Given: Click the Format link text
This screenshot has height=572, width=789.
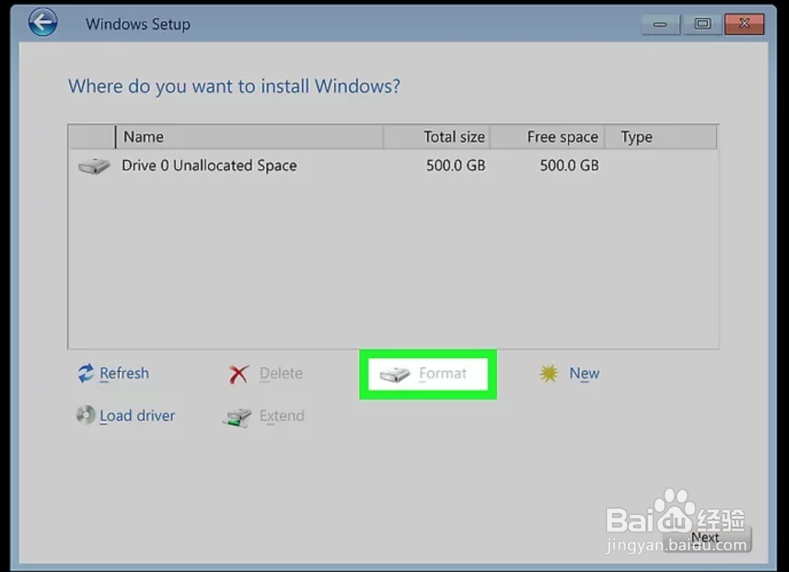Looking at the screenshot, I should (x=443, y=373).
